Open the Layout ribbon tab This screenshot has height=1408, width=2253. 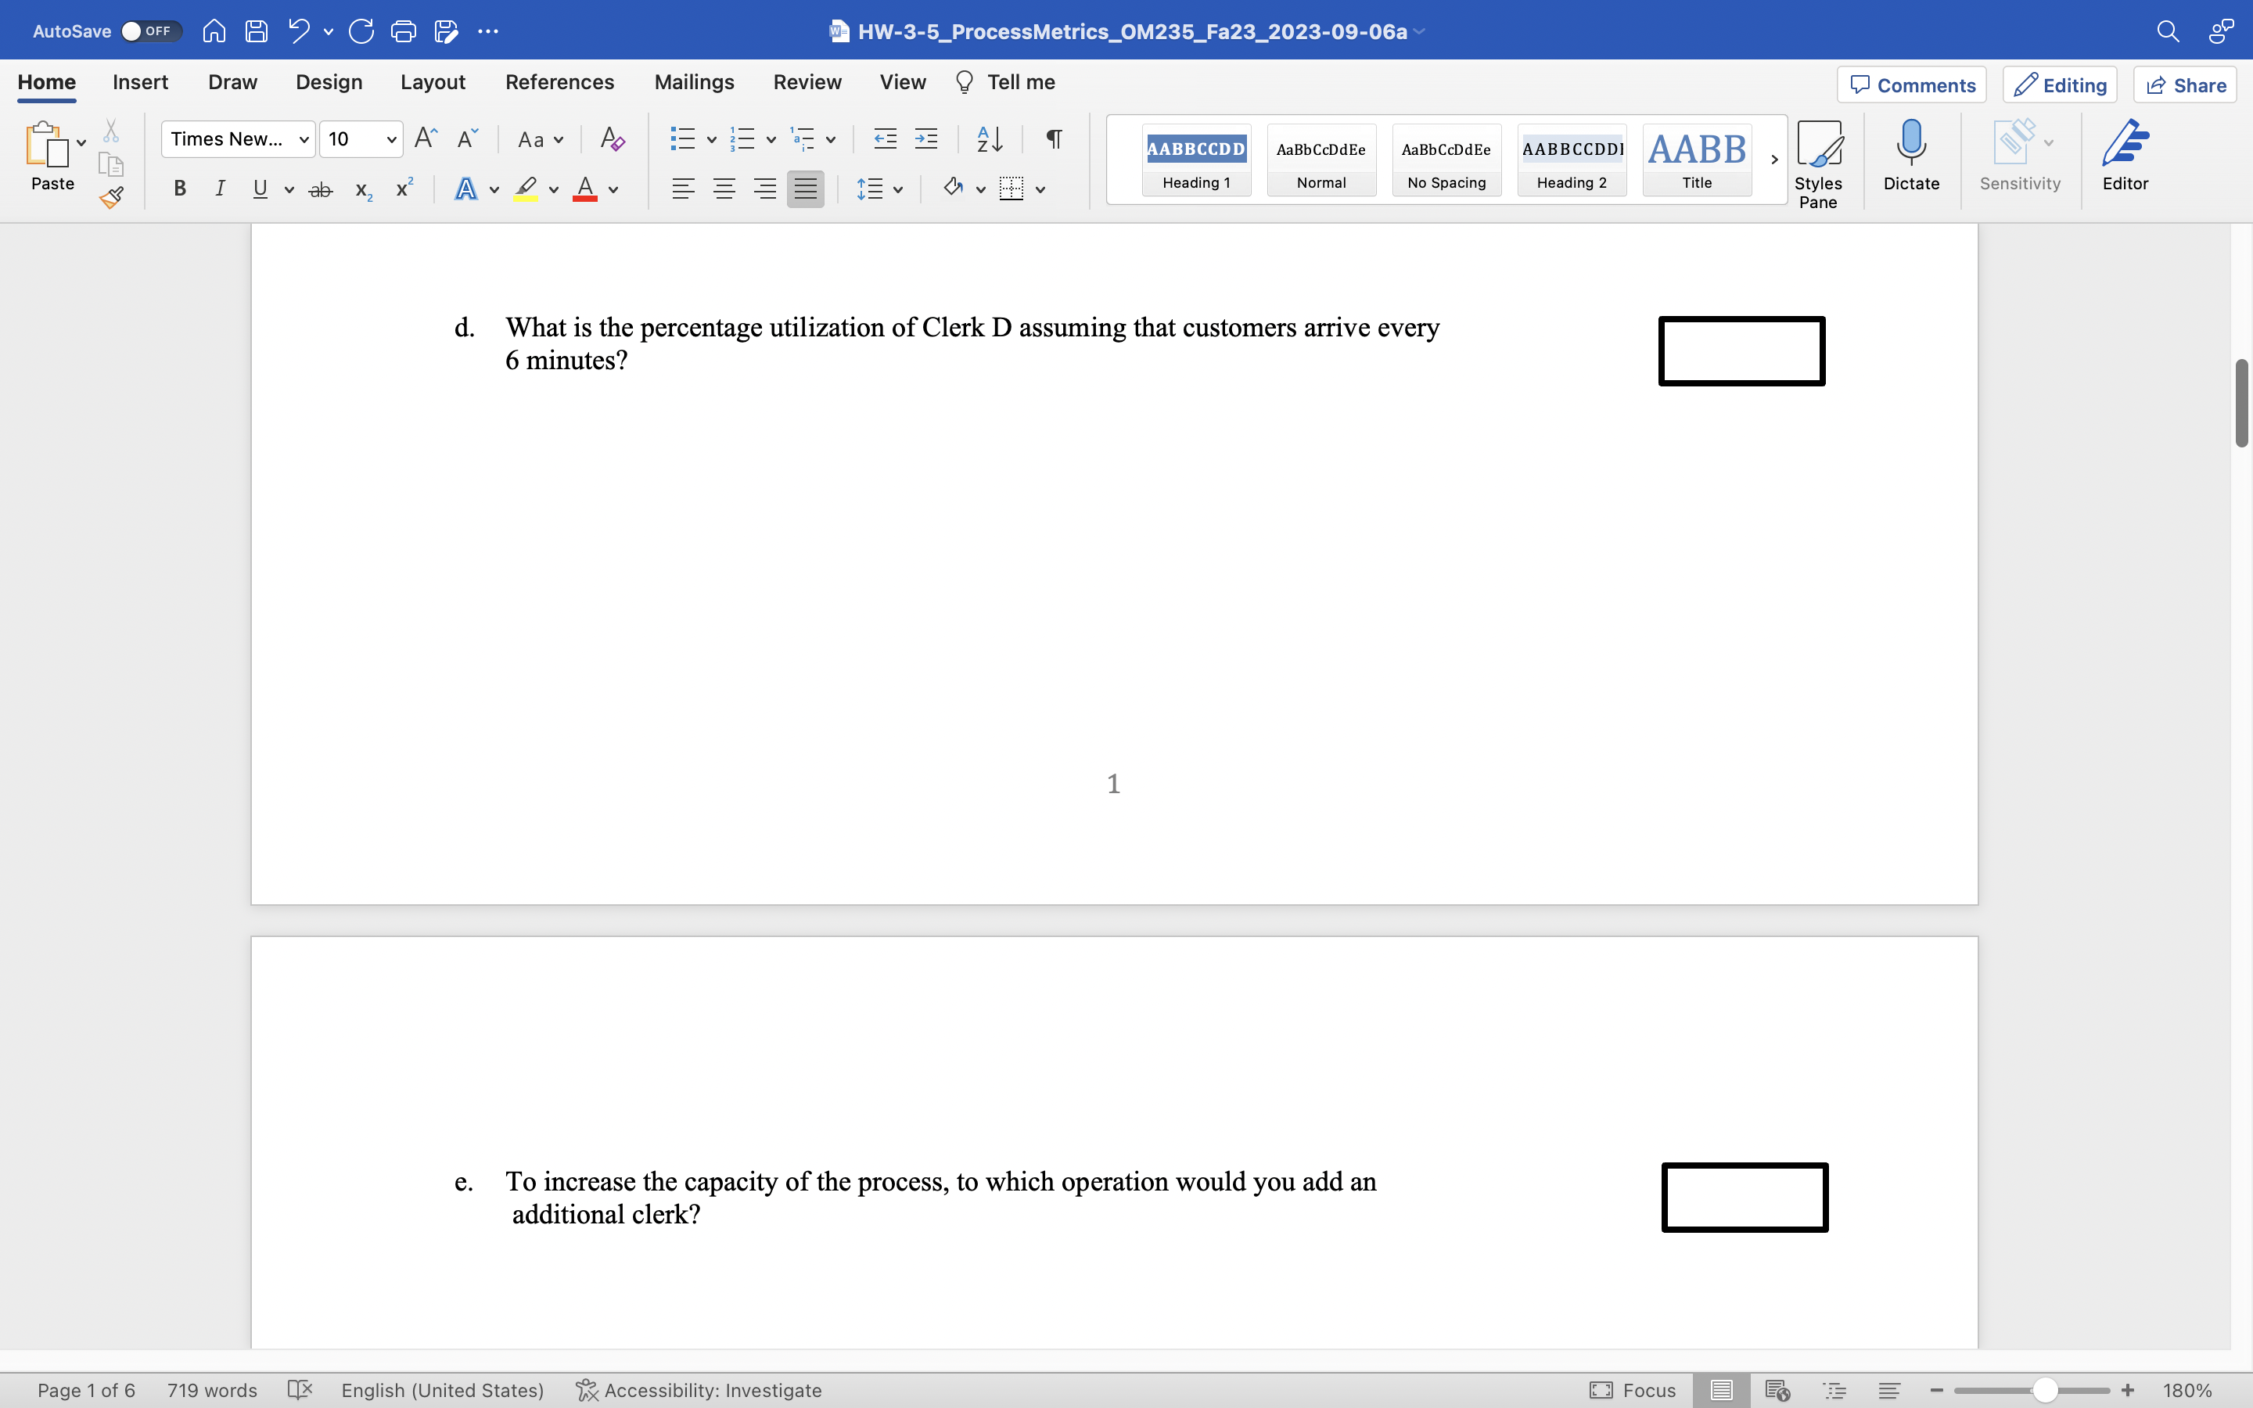[432, 82]
